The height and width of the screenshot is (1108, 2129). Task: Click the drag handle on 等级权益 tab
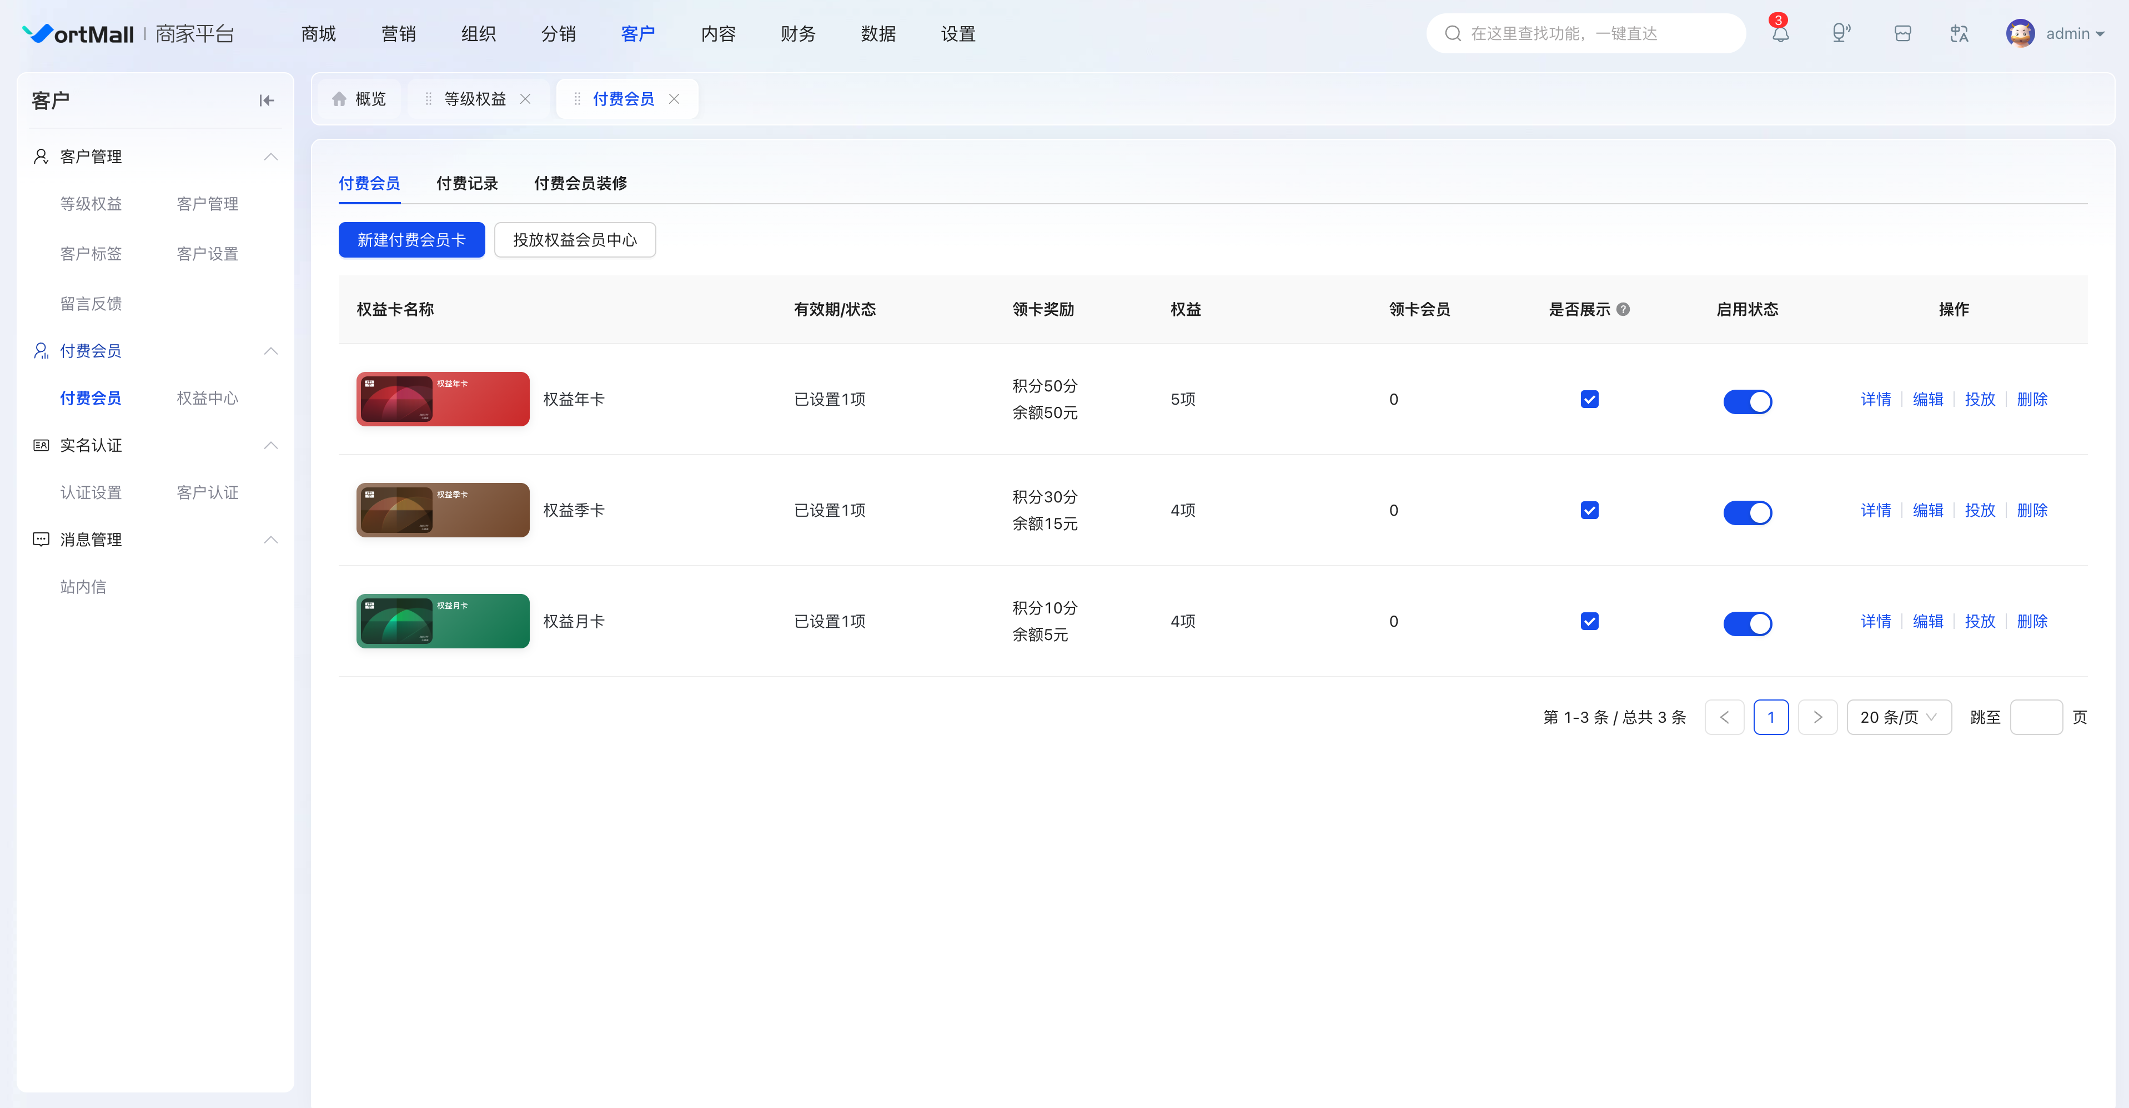(x=428, y=98)
